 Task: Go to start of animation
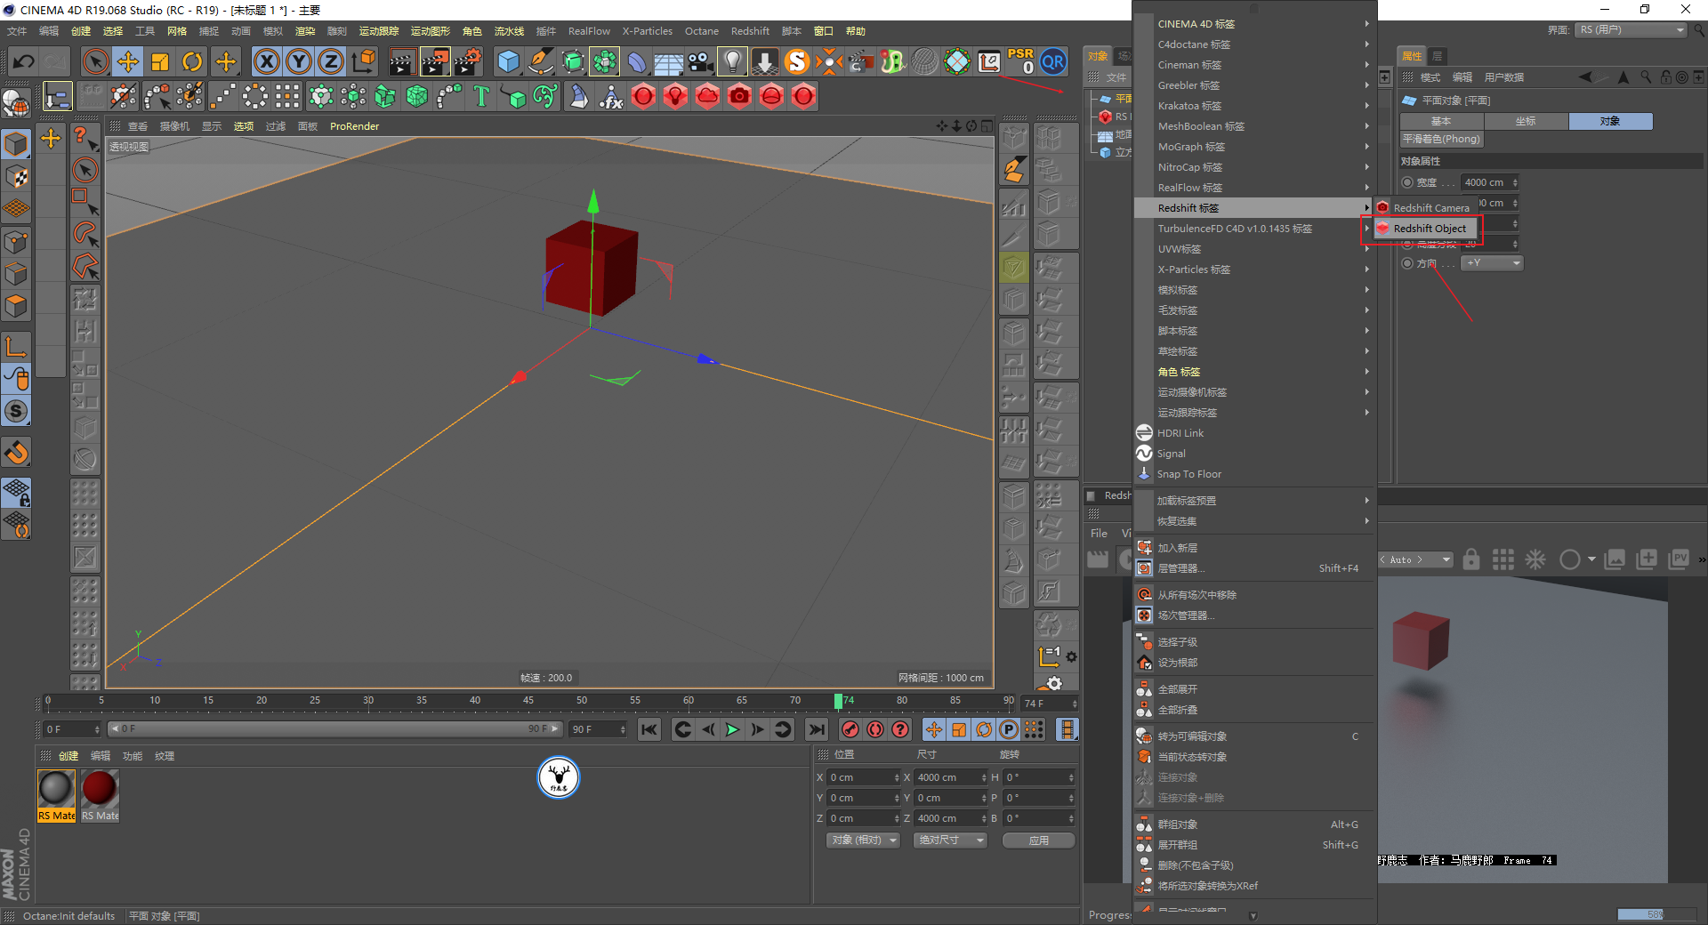tap(649, 729)
